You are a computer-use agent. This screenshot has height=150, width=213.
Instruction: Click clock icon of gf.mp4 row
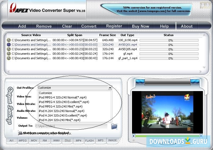tap(9, 54)
